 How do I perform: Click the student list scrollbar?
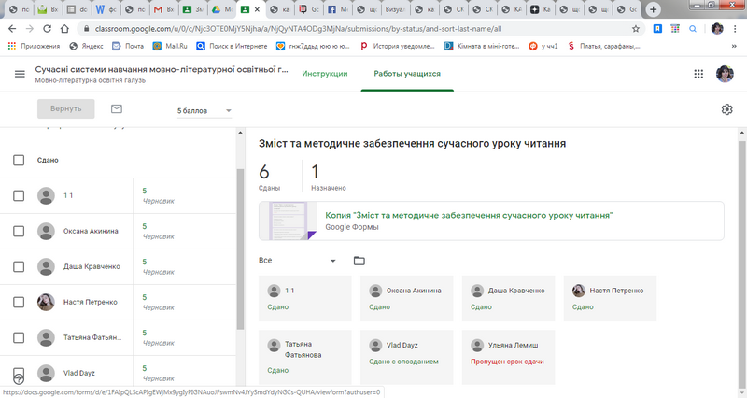click(241, 243)
